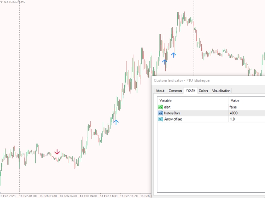Click the red down arrow signal on chart
The width and height of the screenshot is (265, 198).
[x=57, y=152]
